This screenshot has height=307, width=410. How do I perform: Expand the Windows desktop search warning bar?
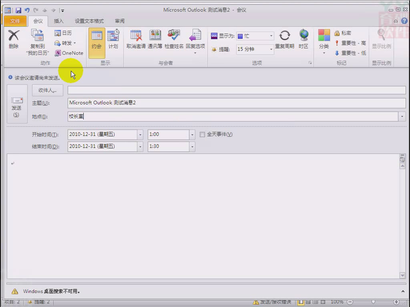tap(403, 291)
